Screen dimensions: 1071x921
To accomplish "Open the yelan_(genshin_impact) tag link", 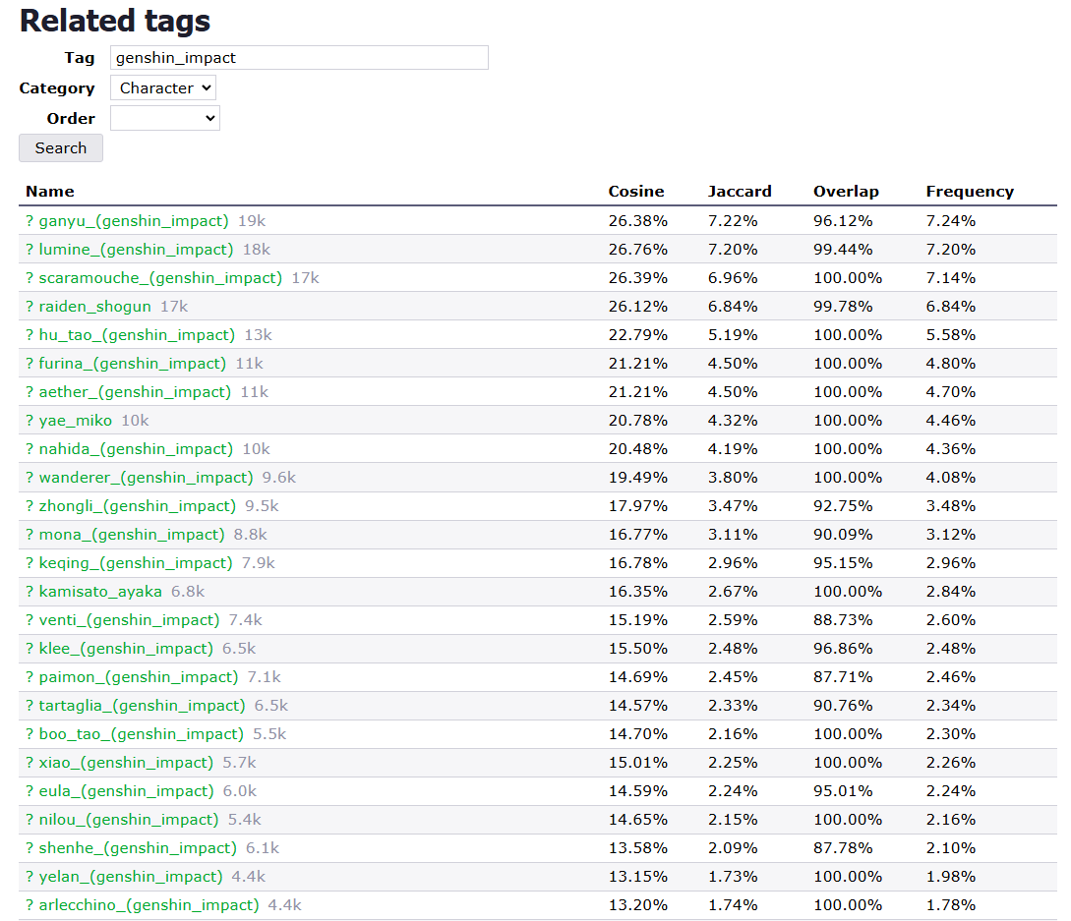I will coord(131,877).
